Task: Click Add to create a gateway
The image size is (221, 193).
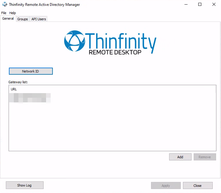Action: point(180,157)
